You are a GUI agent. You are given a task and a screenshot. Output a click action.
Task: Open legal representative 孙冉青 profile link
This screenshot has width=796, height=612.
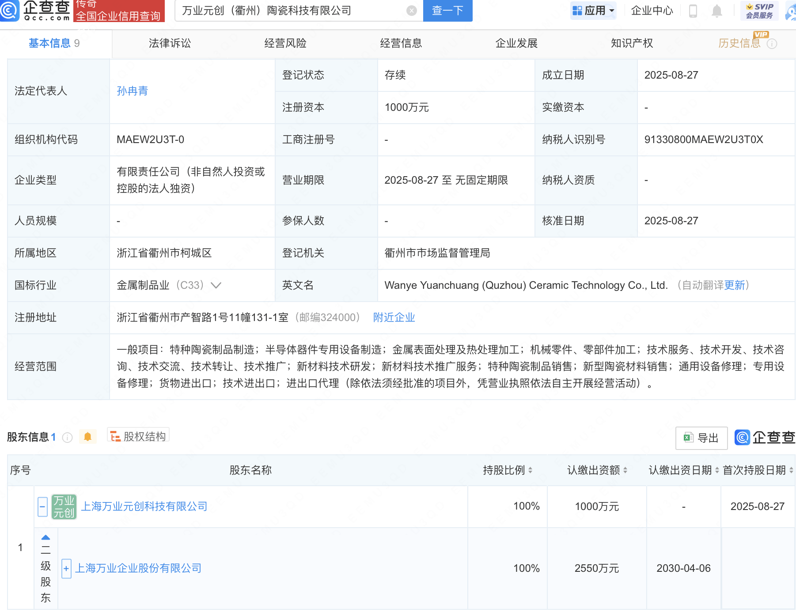[133, 91]
